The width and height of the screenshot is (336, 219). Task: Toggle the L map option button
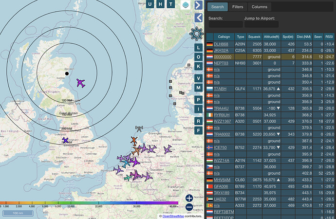pyautogui.click(x=198, y=48)
